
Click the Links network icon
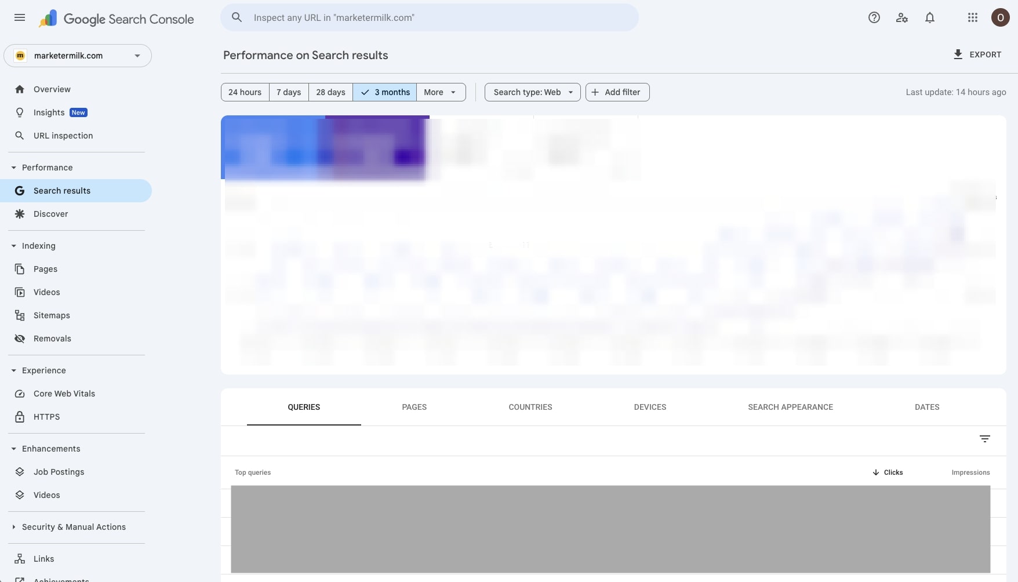pos(20,559)
